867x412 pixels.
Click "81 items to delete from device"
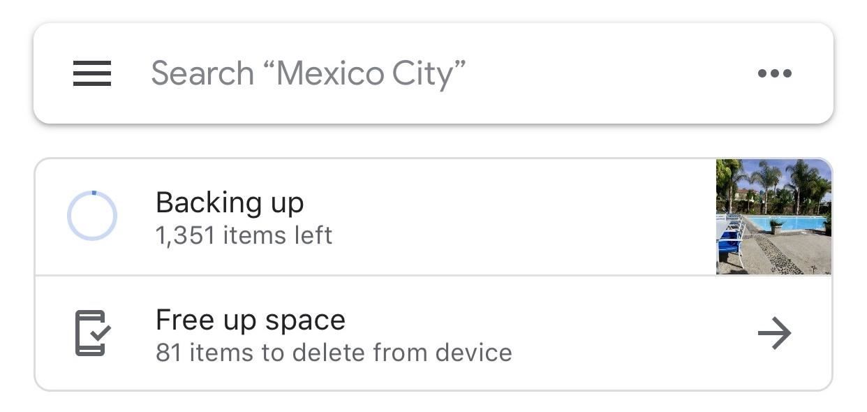(334, 353)
